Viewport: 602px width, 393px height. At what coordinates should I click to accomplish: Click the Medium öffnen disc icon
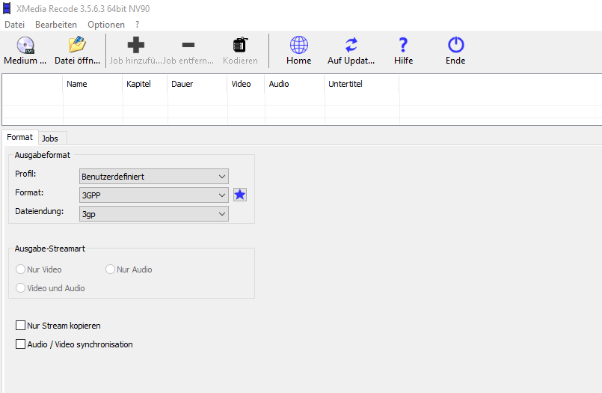(25, 46)
